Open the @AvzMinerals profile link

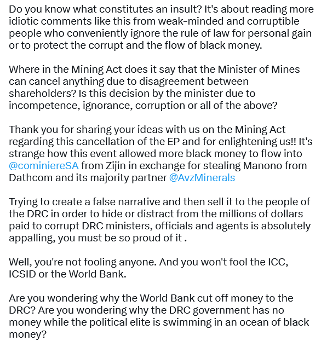(x=202, y=177)
